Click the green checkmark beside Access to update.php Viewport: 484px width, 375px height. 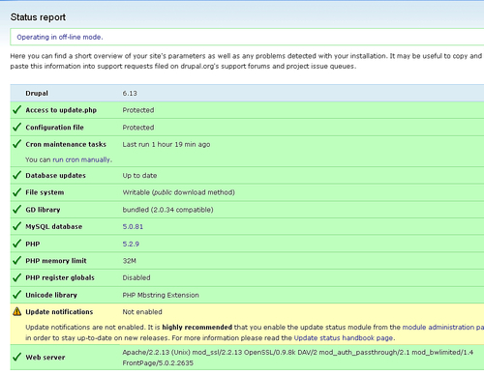(16, 110)
